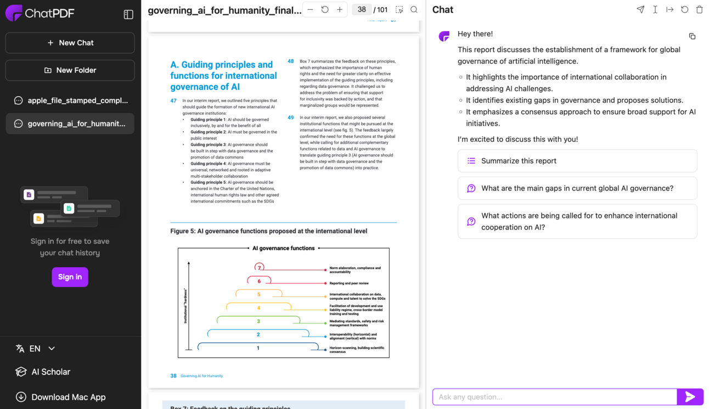This screenshot has height=409, width=709.
Task: Click the text cursor icon in Chat header
Action: [655, 9]
